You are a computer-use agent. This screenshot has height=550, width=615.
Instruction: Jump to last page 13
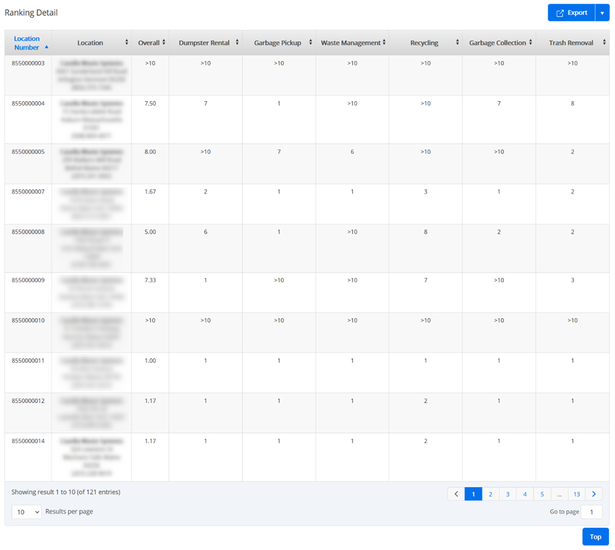577,494
